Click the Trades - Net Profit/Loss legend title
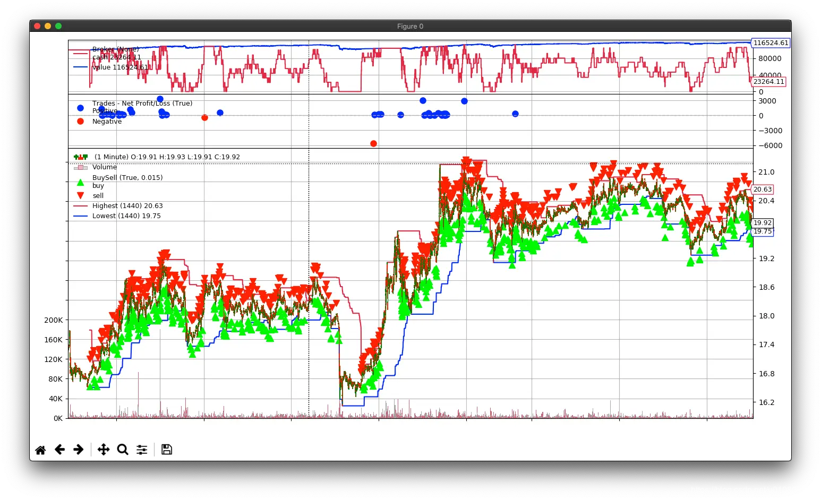Screen dimensions: 821x500 (142, 104)
